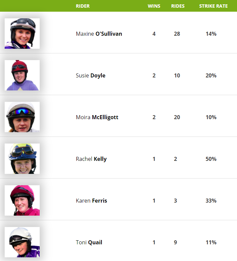This screenshot has width=237, height=261.
Task: Click Rachel Kelly's 50% strike rate
Action: [211, 159]
